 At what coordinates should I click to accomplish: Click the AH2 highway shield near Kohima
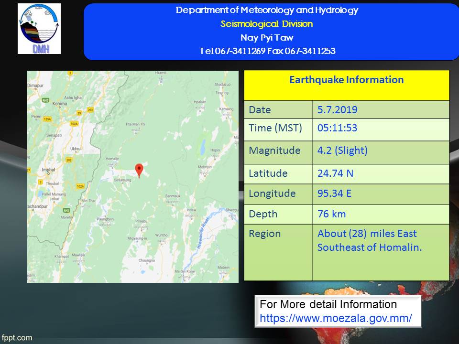(x=46, y=100)
